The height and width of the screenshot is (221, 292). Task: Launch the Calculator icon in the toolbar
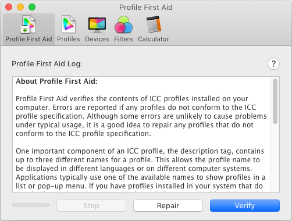tap(154, 24)
